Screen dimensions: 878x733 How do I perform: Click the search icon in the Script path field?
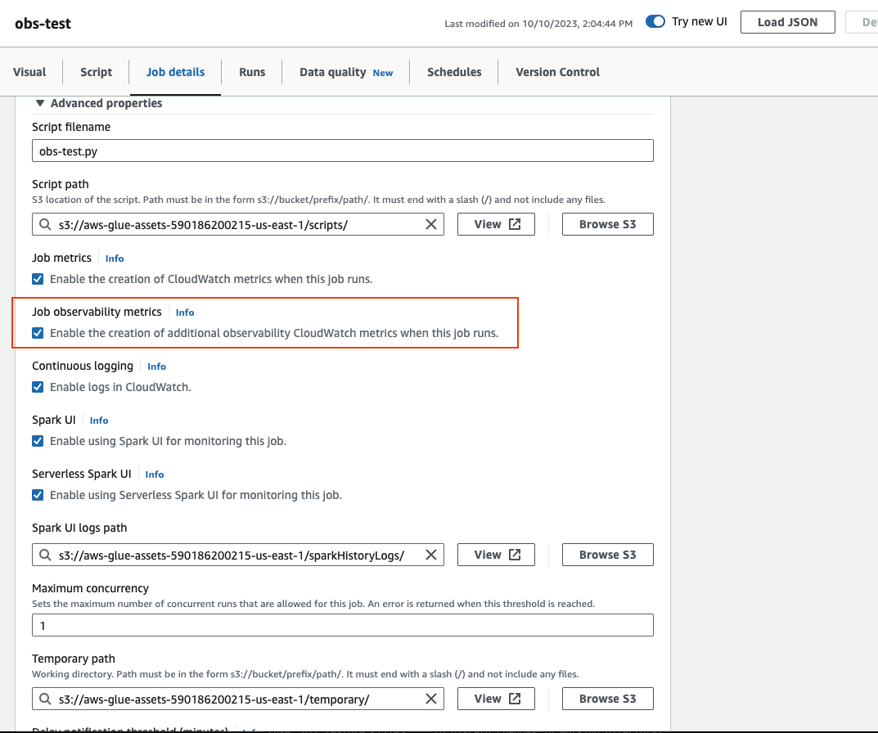pos(45,223)
